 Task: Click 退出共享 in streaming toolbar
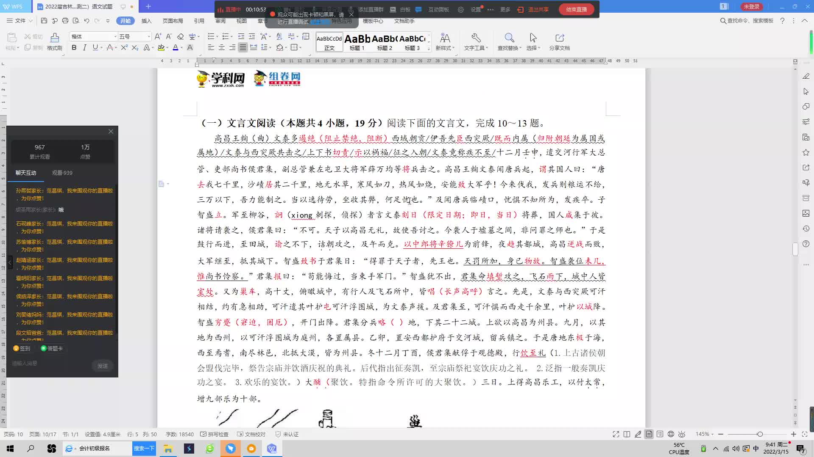click(533, 9)
